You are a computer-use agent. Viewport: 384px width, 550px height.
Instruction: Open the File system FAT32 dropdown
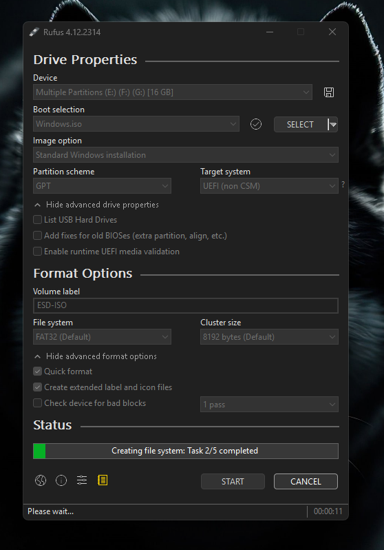coord(102,337)
